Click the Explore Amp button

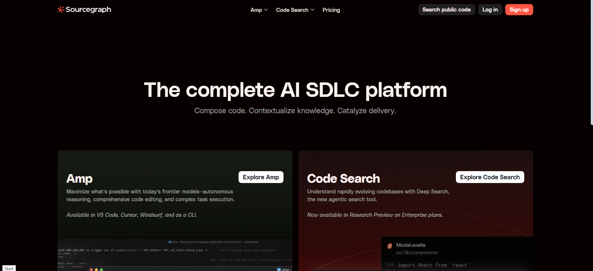261,177
